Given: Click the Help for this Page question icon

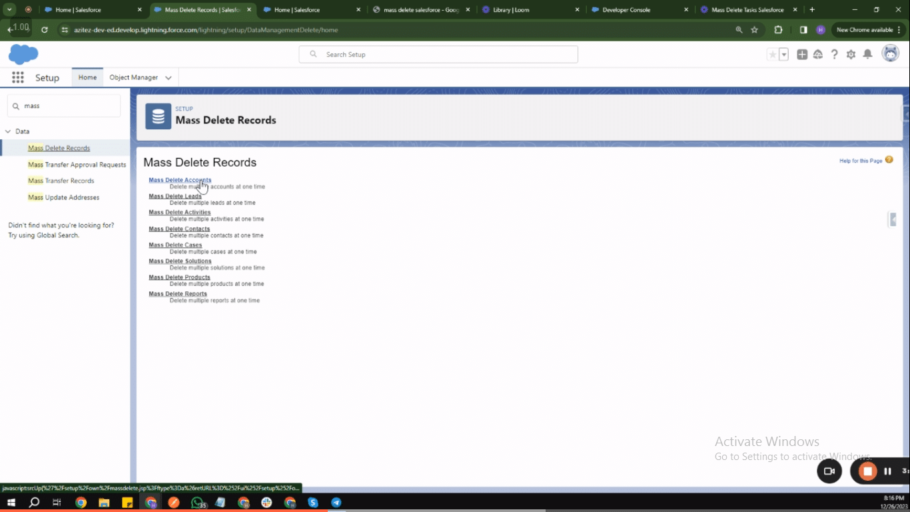Looking at the screenshot, I should click(889, 160).
